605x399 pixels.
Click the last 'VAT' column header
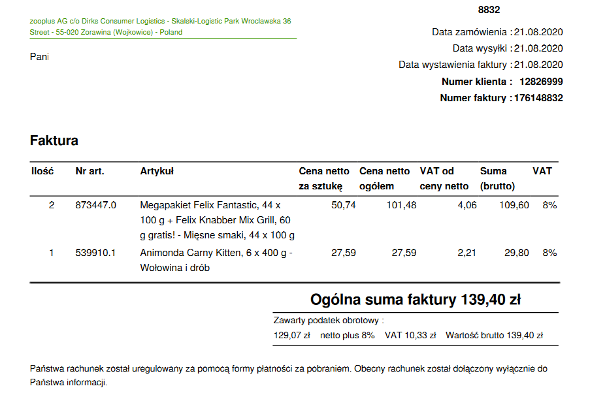pyautogui.click(x=542, y=171)
